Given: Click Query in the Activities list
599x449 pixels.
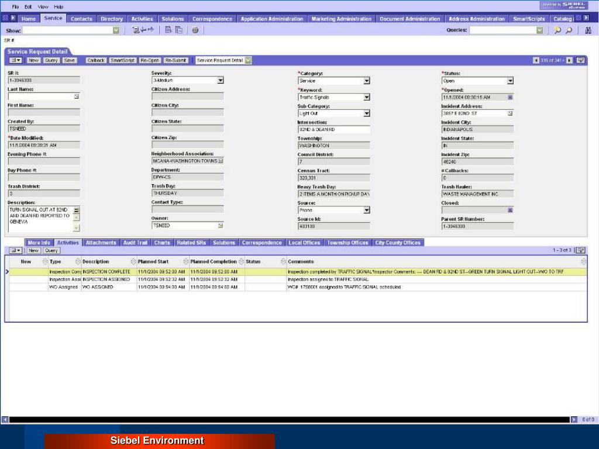Looking at the screenshot, I should (51, 250).
